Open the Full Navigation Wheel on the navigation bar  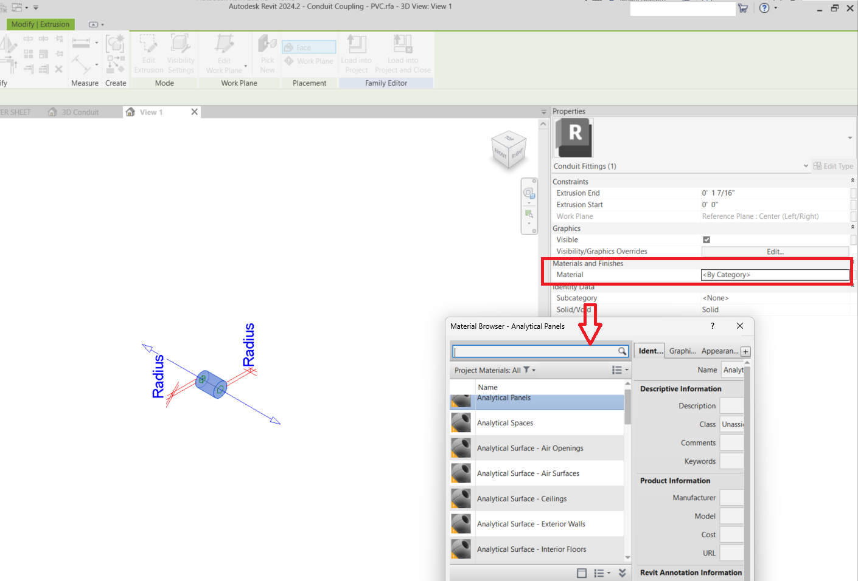[529, 193]
